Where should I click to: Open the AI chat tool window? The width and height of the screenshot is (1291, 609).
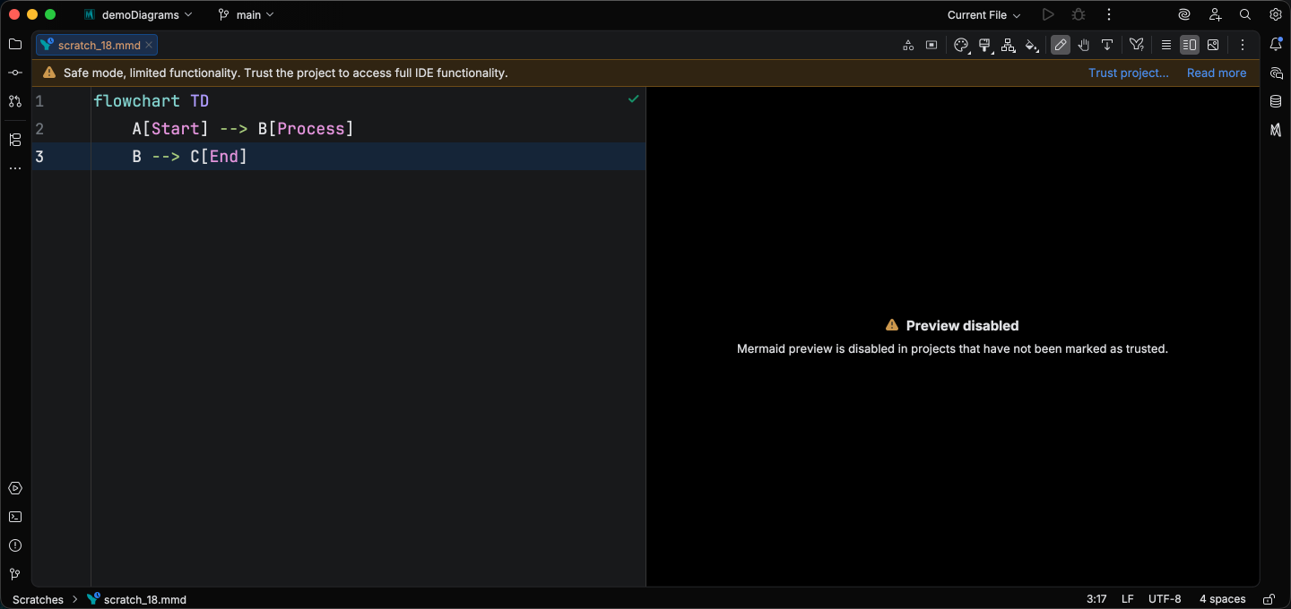click(x=1276, y=73)
